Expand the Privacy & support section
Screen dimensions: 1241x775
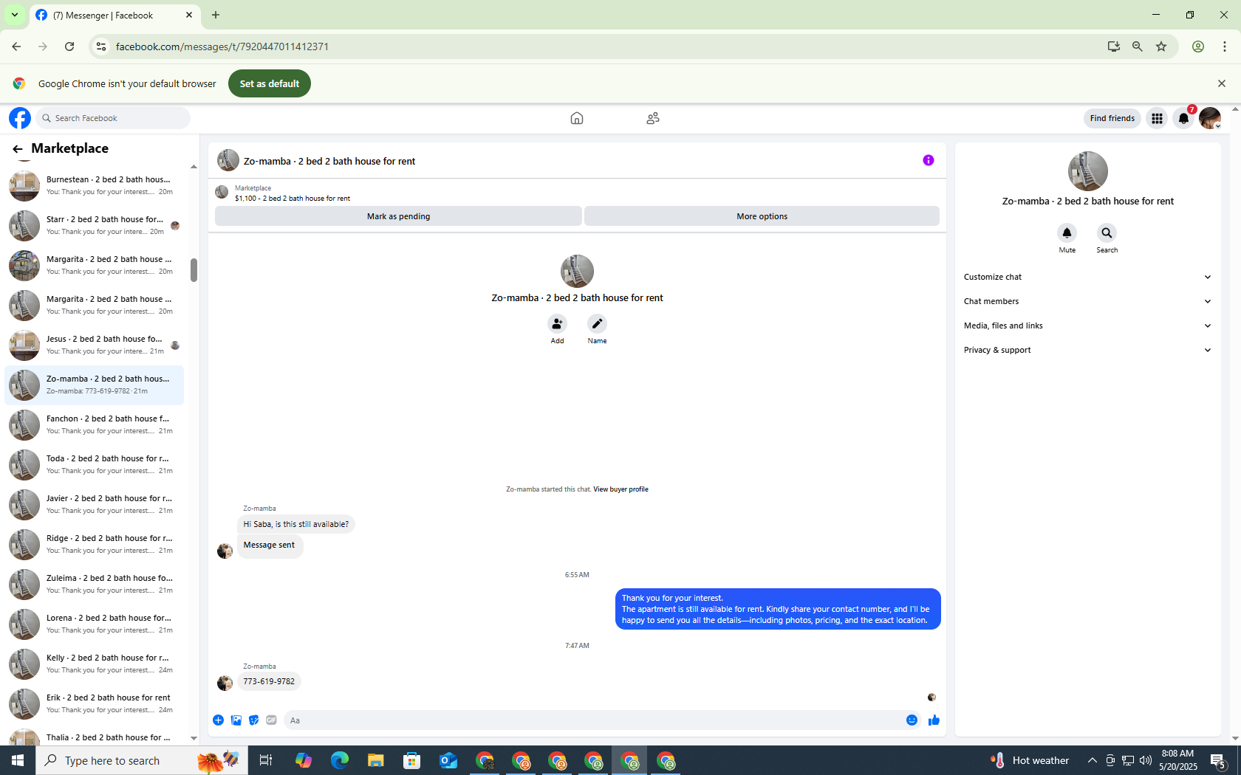[x=1087, y=350]
